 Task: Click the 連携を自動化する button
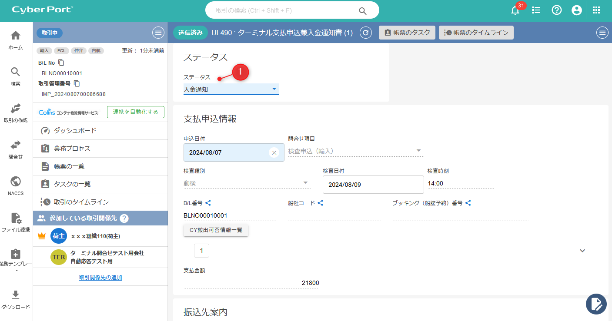135,112
